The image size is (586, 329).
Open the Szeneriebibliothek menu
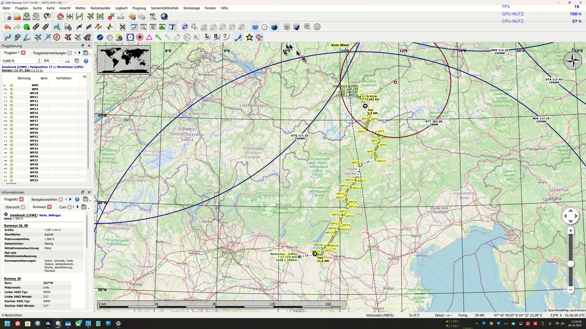pos(165,8)
